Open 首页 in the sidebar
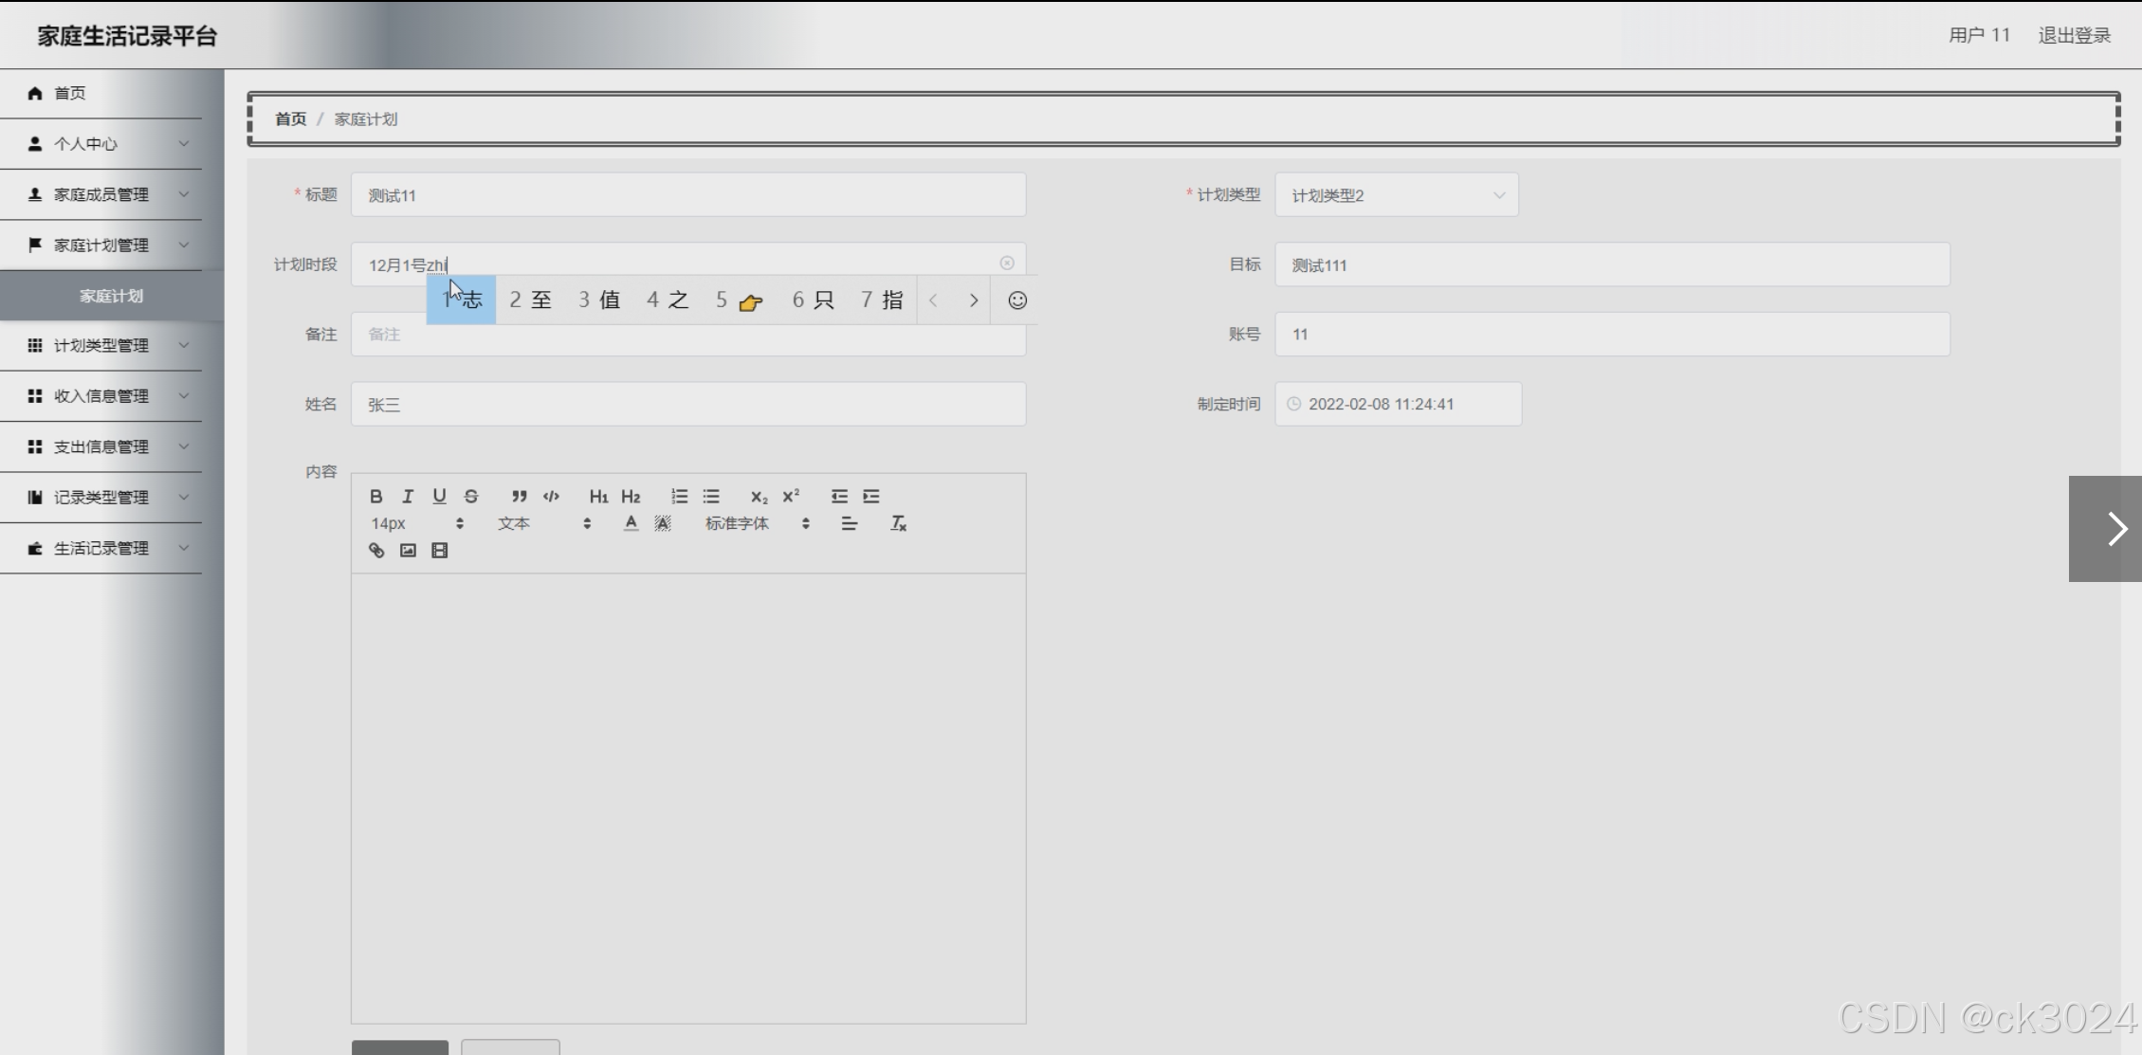 pos(101,93)
